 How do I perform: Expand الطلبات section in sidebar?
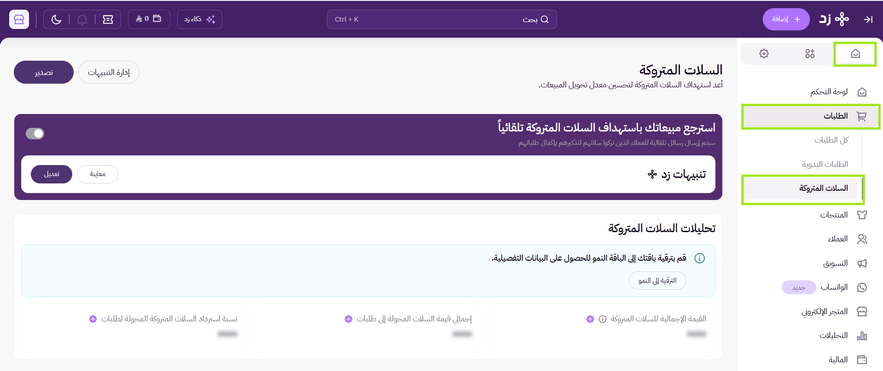point(811,116)
